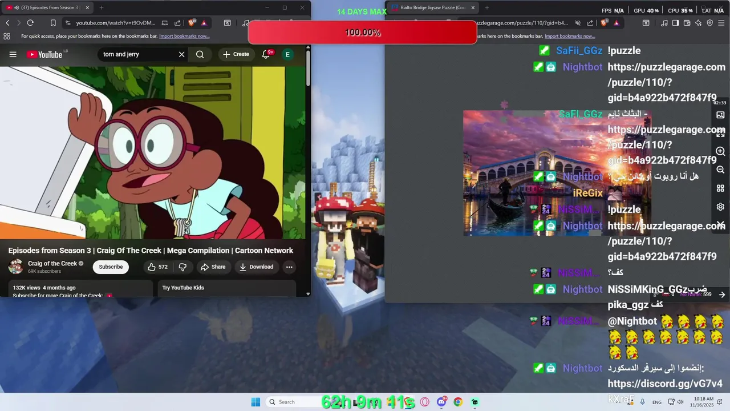This screenshot has height=411, width=730.
Task: Open the YouTube account avatar 'E' menu
Action: [x=287, y=54]
